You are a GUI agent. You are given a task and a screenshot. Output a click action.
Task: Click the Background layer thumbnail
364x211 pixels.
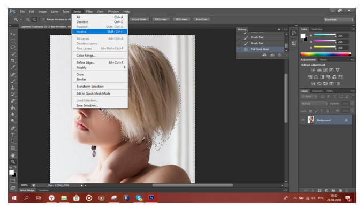[x=311, y=120]
